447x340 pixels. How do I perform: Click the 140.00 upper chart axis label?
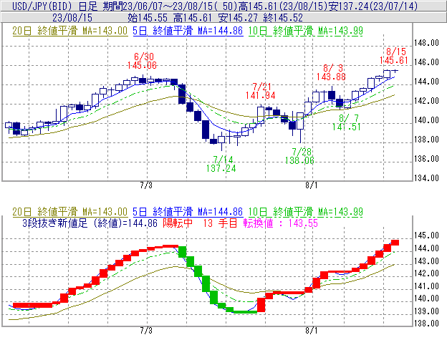point(426,120)
